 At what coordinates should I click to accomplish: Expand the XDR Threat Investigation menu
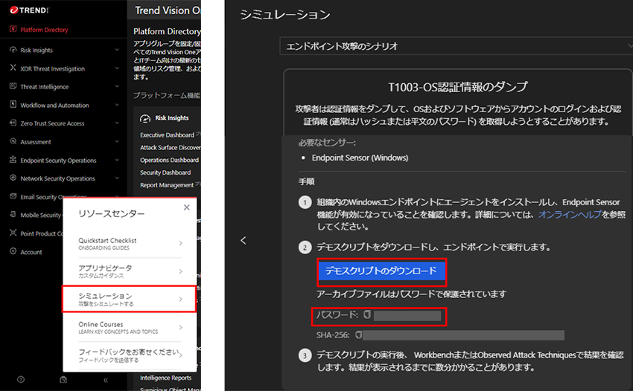[117, 68]
